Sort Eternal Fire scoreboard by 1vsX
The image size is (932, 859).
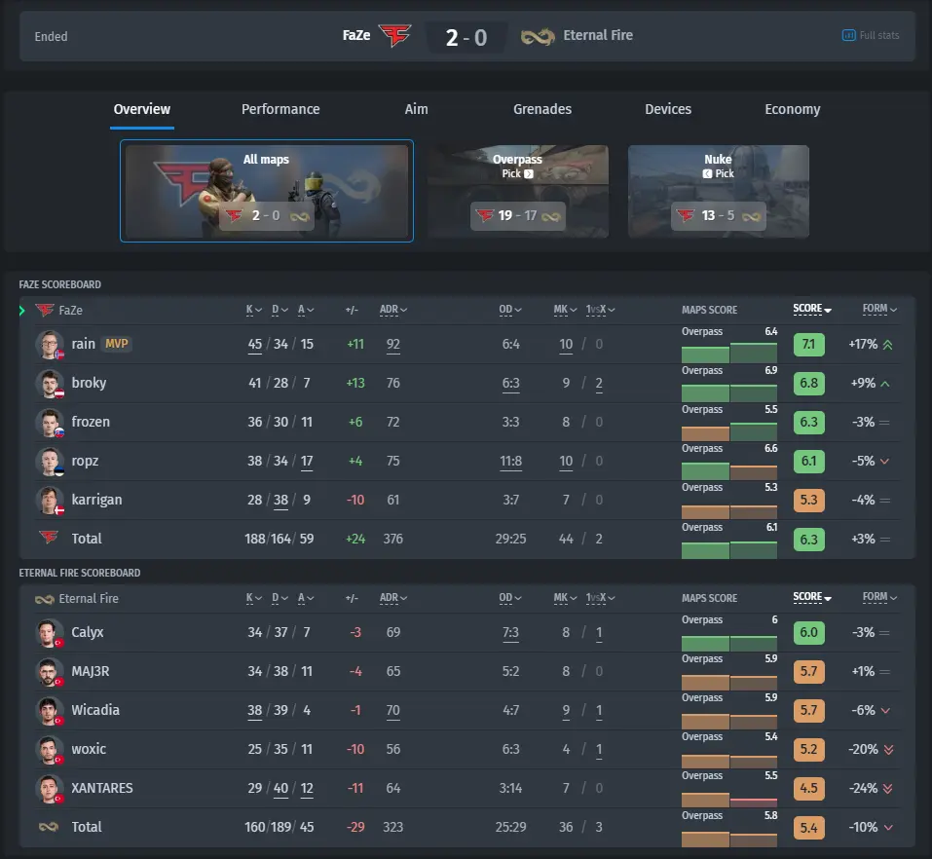[x=600, y=598]
